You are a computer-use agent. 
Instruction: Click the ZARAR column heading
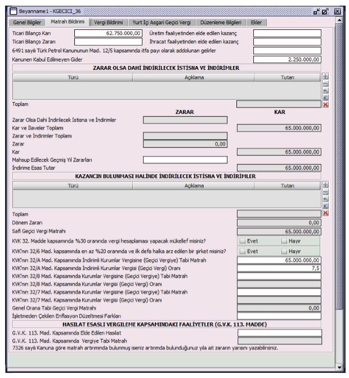coord(185,112)
